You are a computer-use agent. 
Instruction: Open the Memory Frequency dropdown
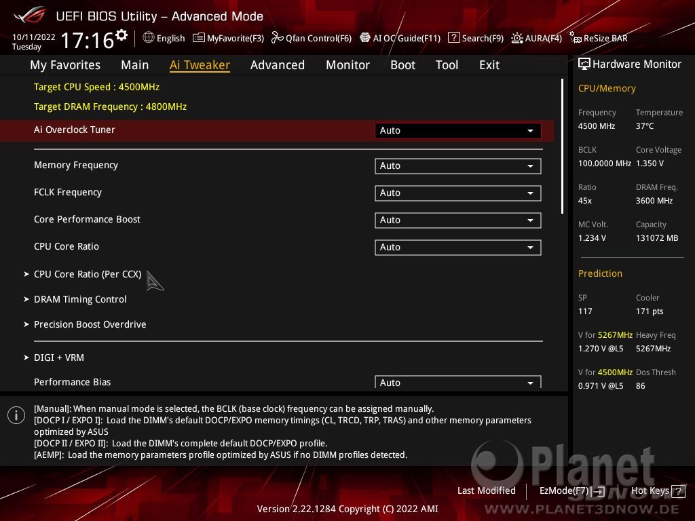pos(457,166)
